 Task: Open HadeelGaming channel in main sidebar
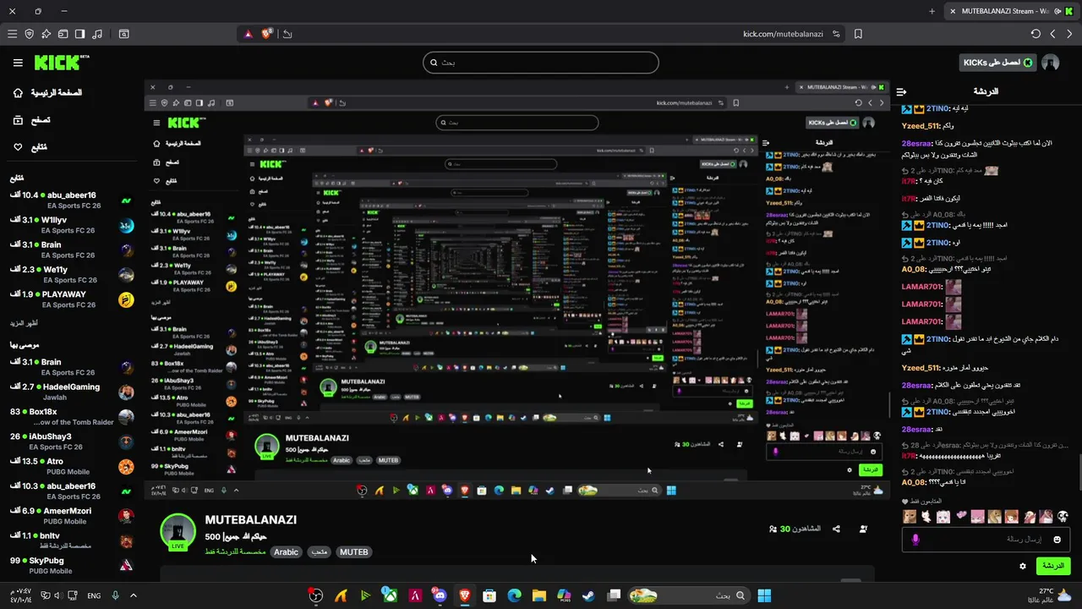click(72, 392)
